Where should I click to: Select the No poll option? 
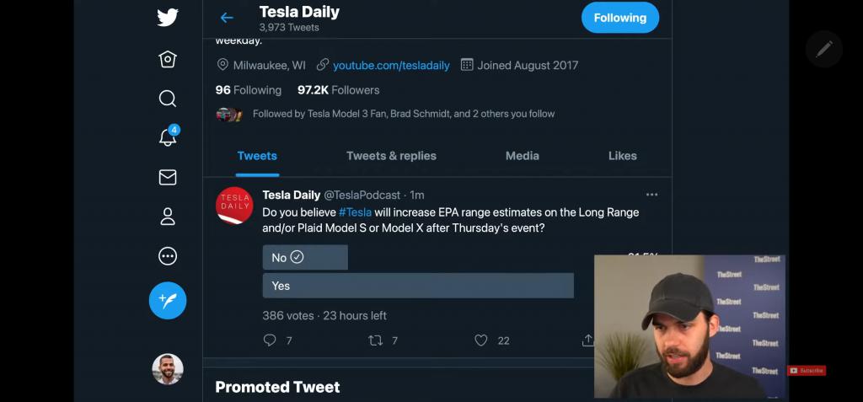tap(305, 258)
